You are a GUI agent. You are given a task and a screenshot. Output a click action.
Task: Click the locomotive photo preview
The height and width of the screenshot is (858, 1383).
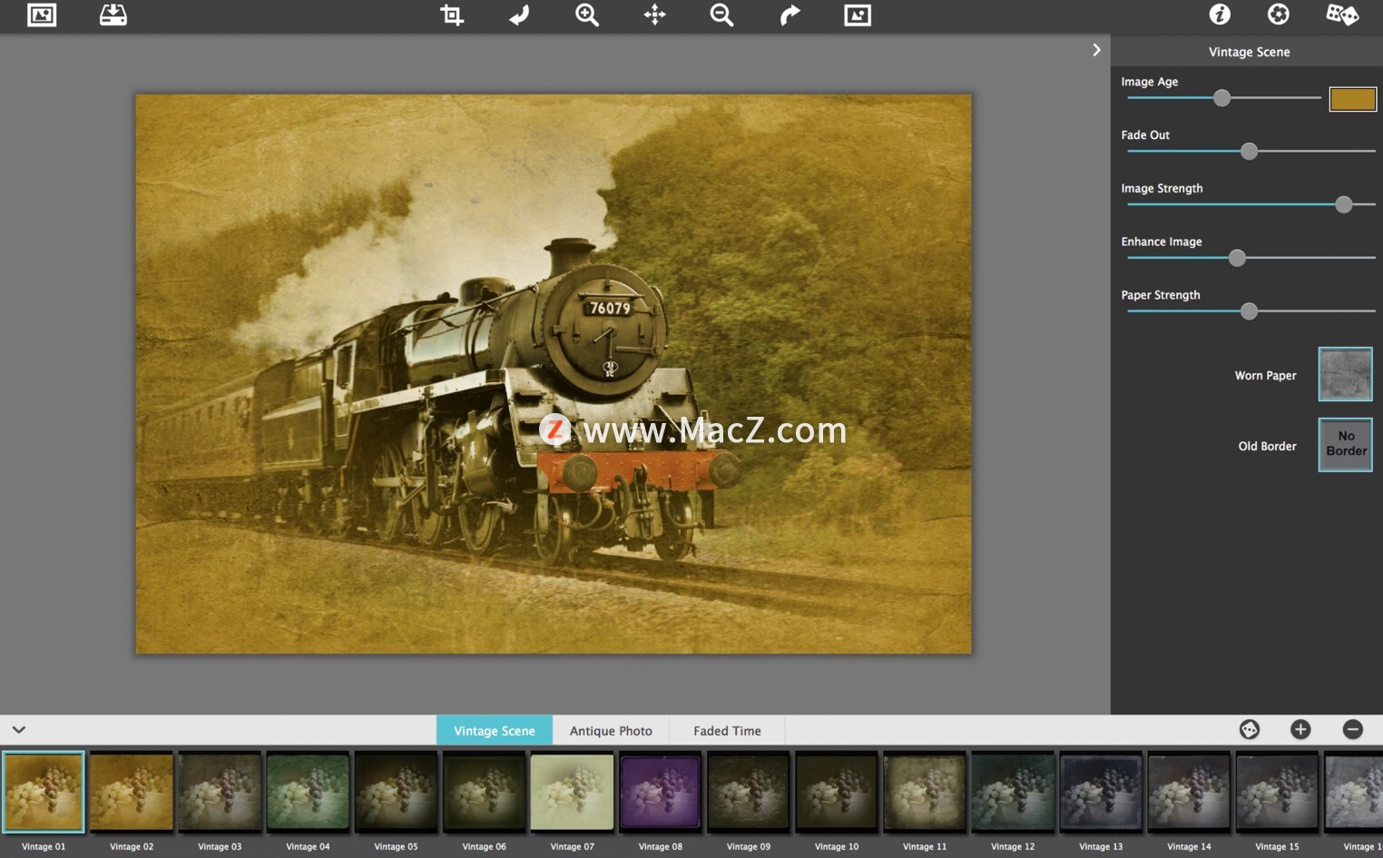pos(554,374)
